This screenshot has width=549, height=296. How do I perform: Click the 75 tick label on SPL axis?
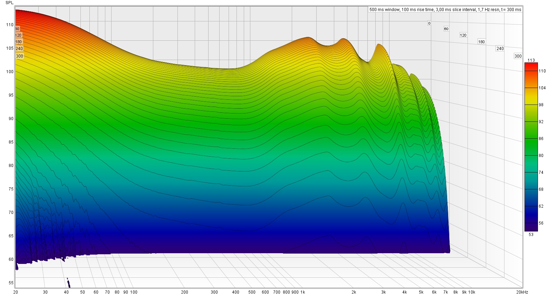[x=11, y=189]
